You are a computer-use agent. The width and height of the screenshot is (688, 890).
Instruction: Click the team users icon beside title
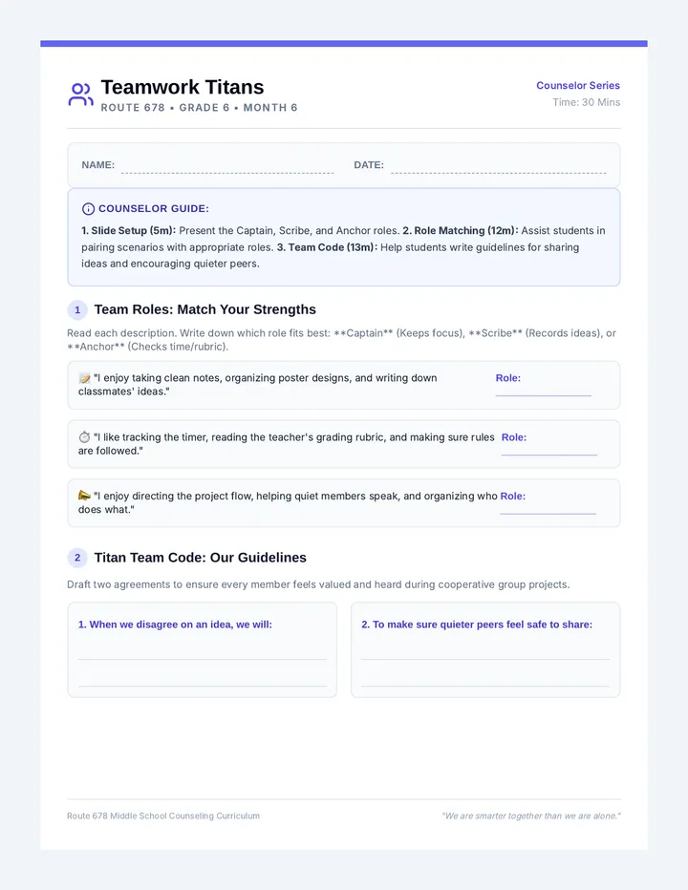pos(80,95)
